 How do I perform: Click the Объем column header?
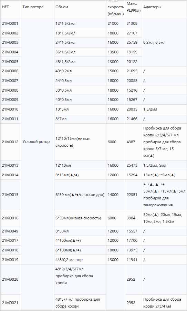click(62, 7)
